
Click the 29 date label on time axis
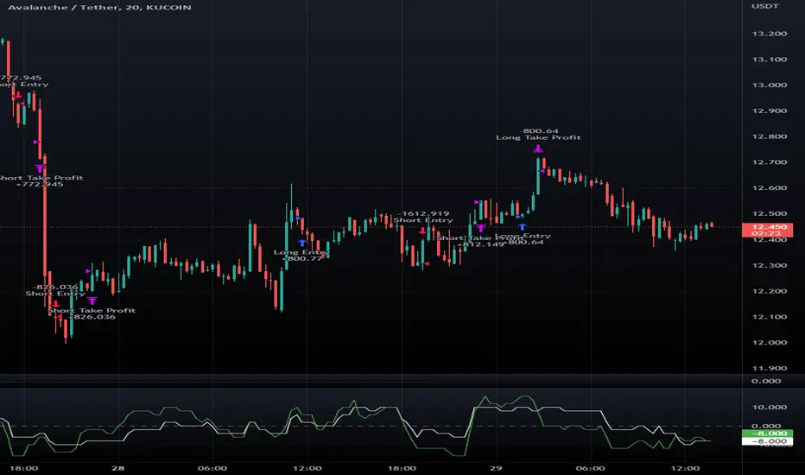(496, 468)
